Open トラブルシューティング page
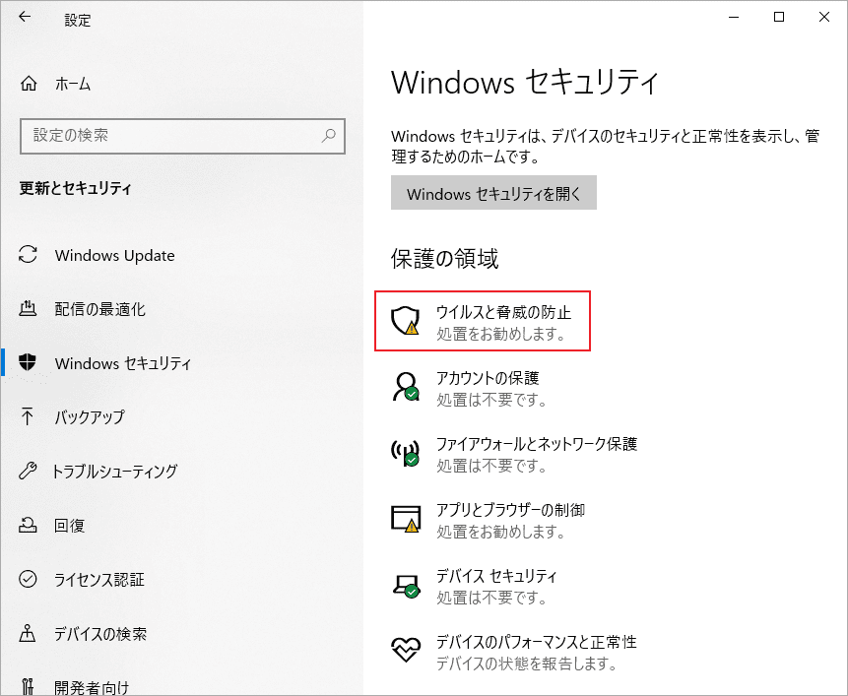848x696 pixels. (114, 472)
